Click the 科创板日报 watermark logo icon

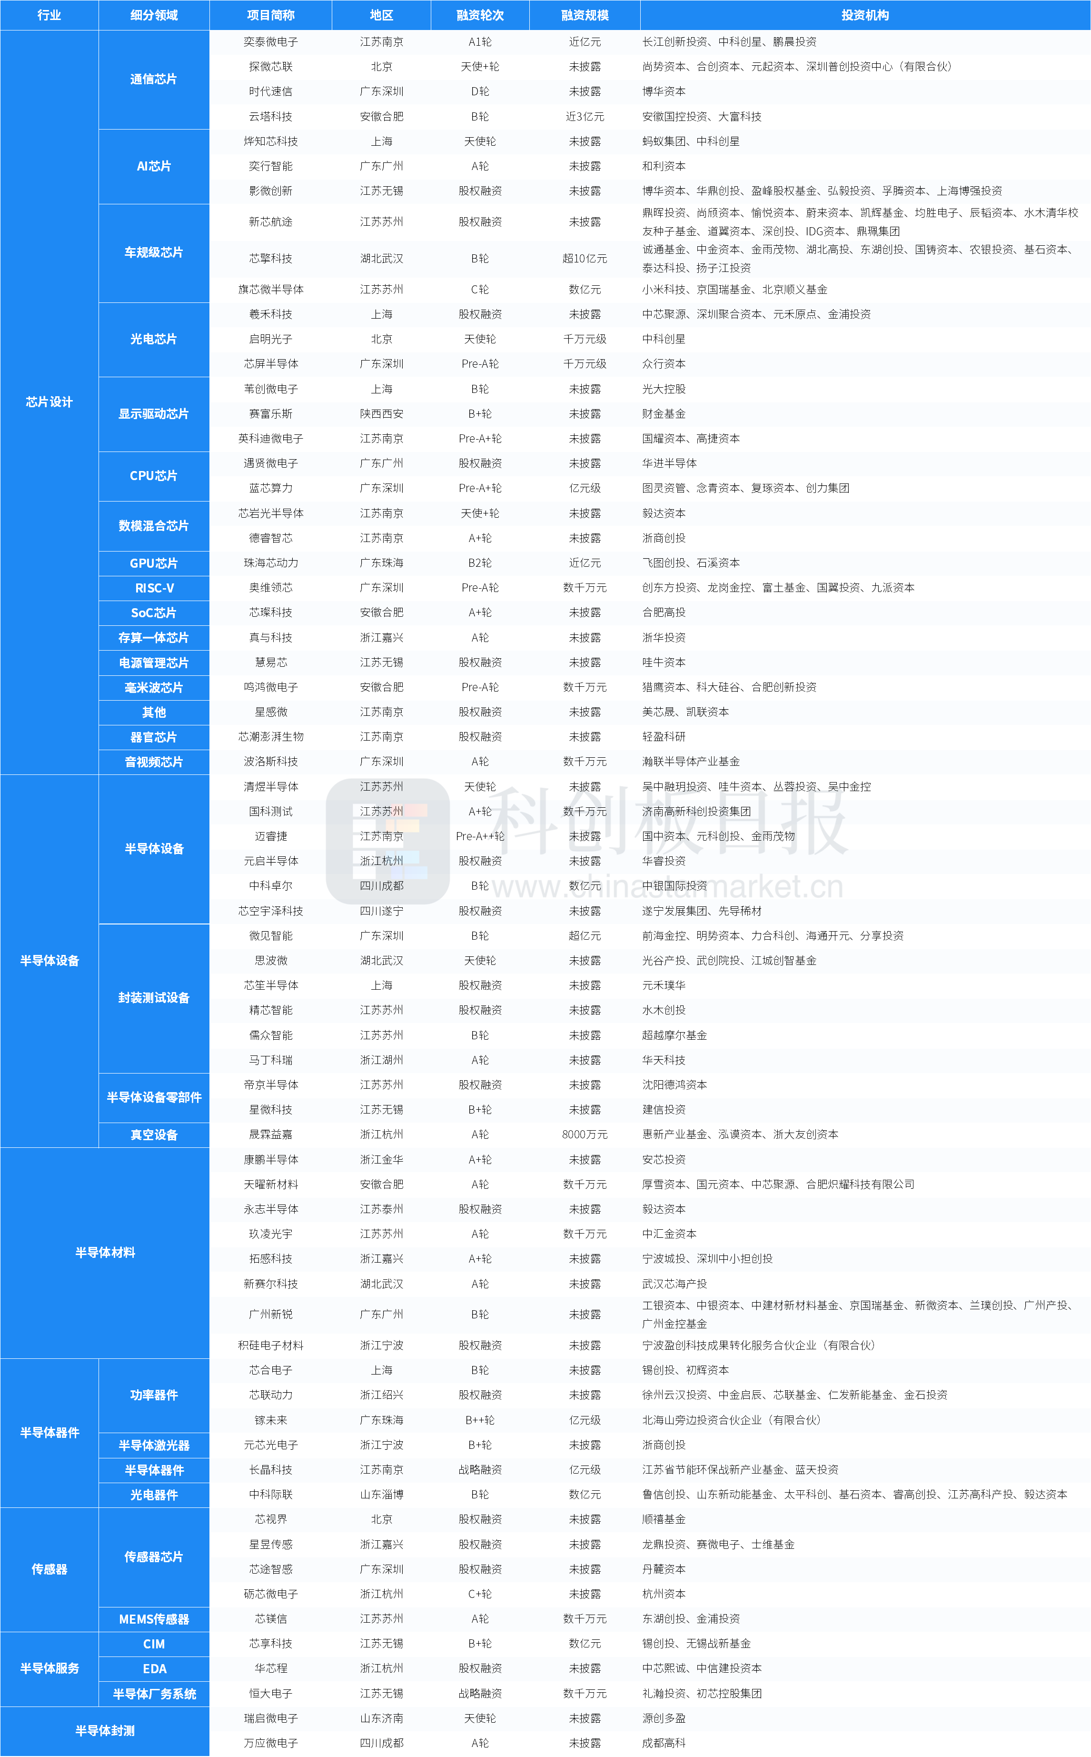pyautogui.click(x=388, y=841)
